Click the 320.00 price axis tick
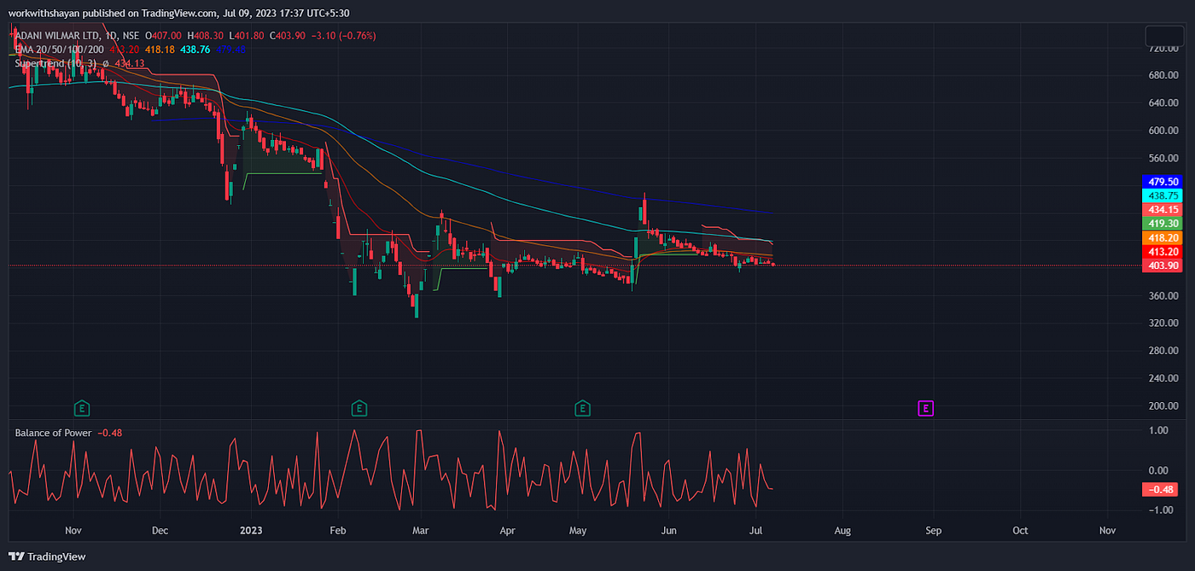The image size is (1195, 571). (1163, 323)
